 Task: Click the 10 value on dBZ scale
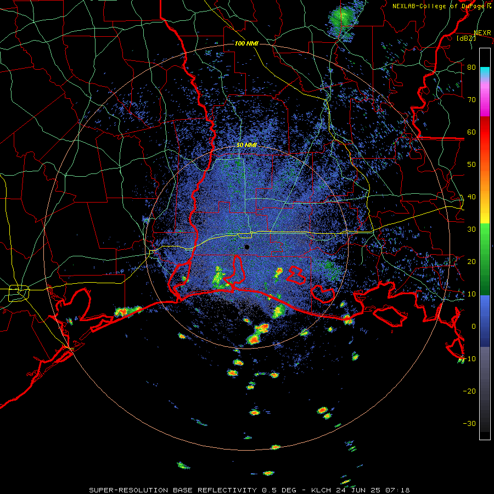pyautogui.click(x=471, y=294)
